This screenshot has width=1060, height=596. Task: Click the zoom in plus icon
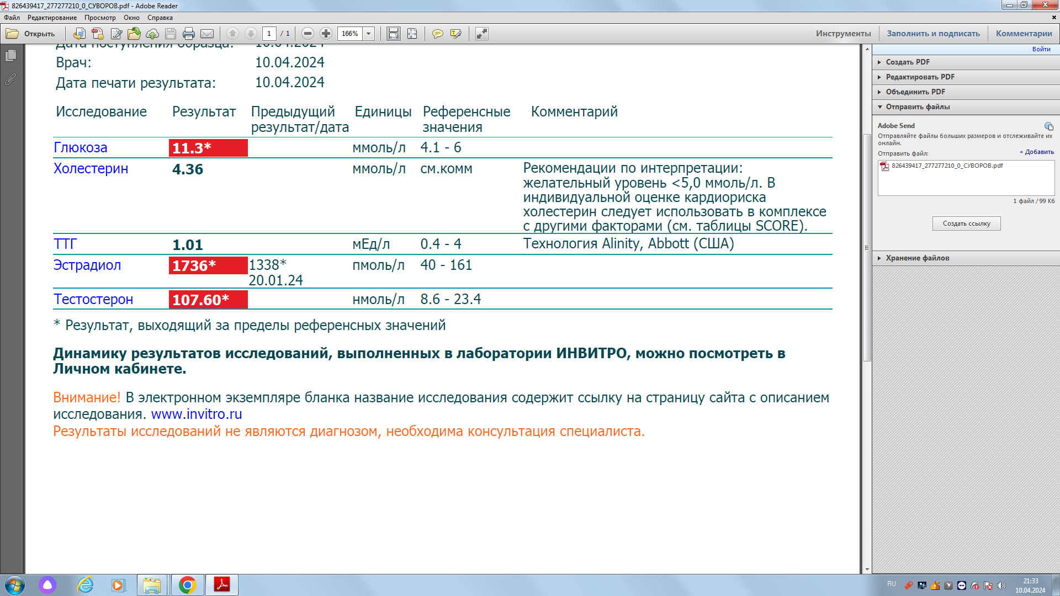[x=326, y=34]
